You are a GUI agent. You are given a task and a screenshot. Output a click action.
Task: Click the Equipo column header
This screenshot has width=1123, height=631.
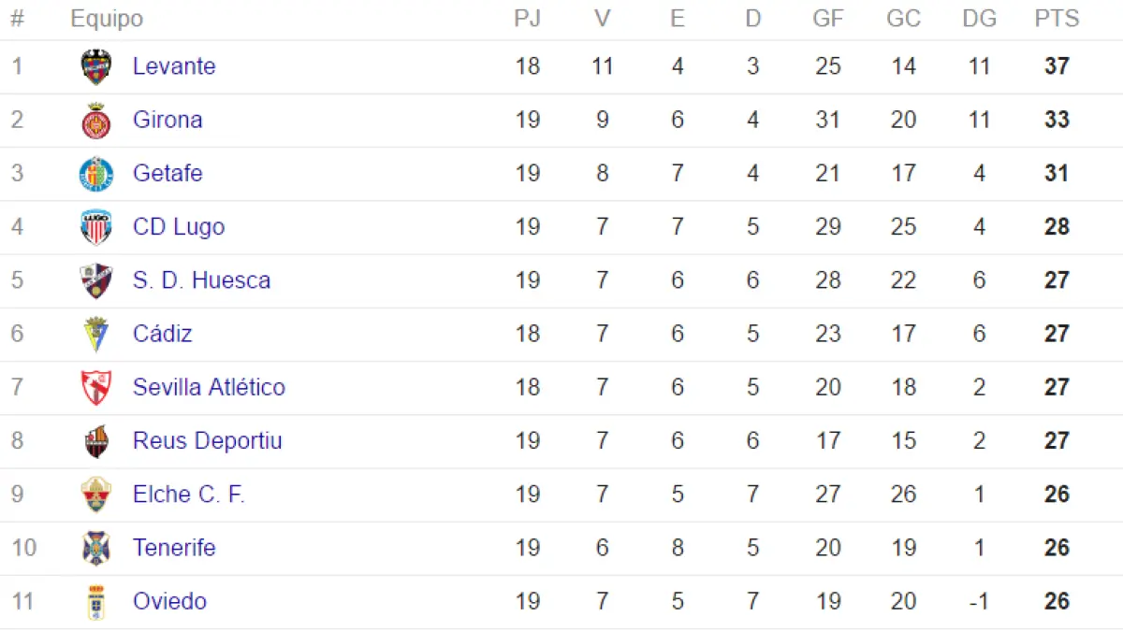click(107, 19)
